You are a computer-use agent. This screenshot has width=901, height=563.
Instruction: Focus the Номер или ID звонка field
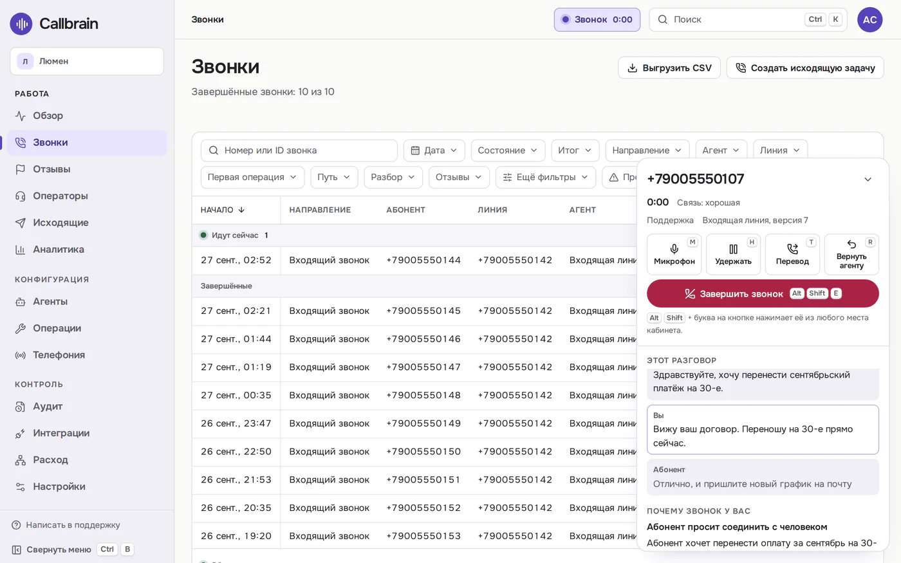[299, 151]
